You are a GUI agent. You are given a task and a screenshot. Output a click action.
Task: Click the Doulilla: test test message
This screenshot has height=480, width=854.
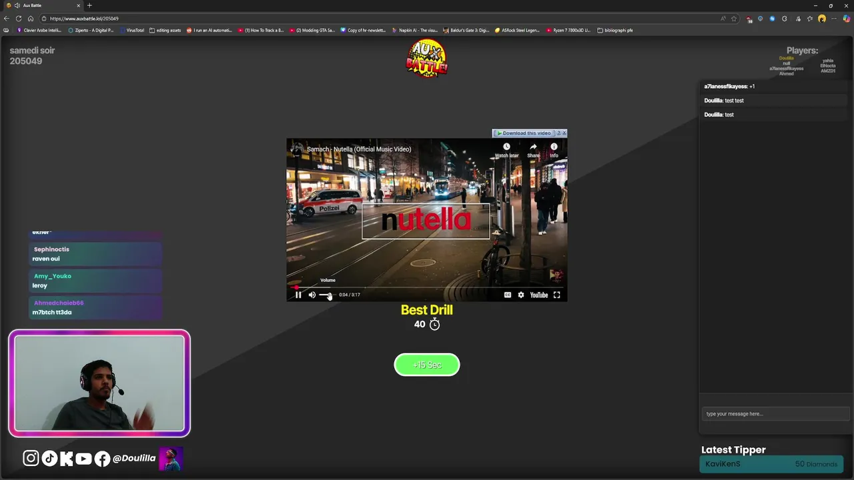(774, 101)
